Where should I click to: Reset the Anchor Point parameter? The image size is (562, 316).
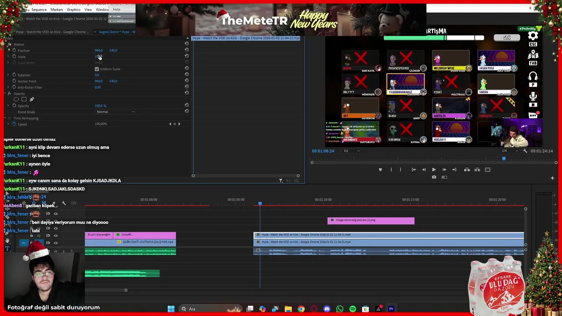(x=187, y=80)
